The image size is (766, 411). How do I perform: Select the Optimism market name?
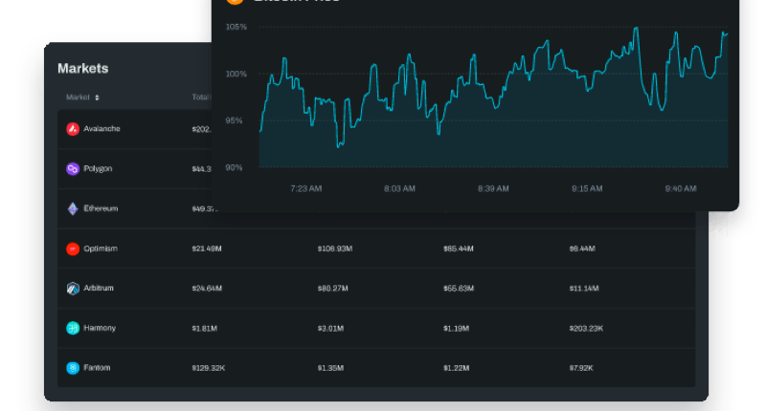(101, 249)
